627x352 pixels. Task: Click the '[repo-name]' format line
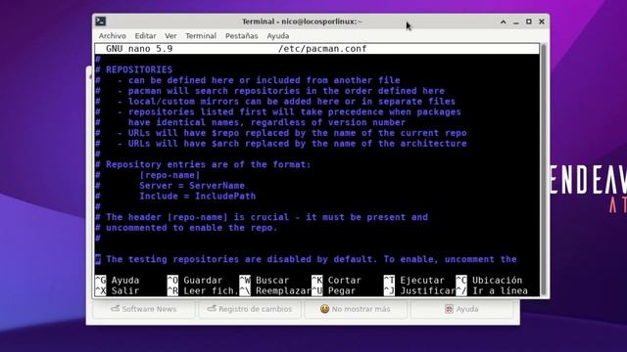(169, 175)
